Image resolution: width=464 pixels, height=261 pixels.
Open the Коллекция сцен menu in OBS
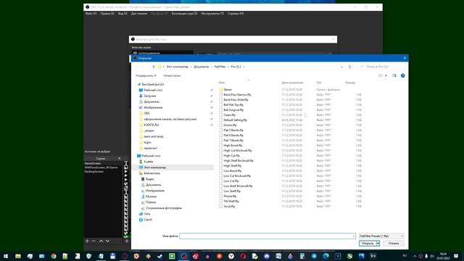[x=184, y=14]
